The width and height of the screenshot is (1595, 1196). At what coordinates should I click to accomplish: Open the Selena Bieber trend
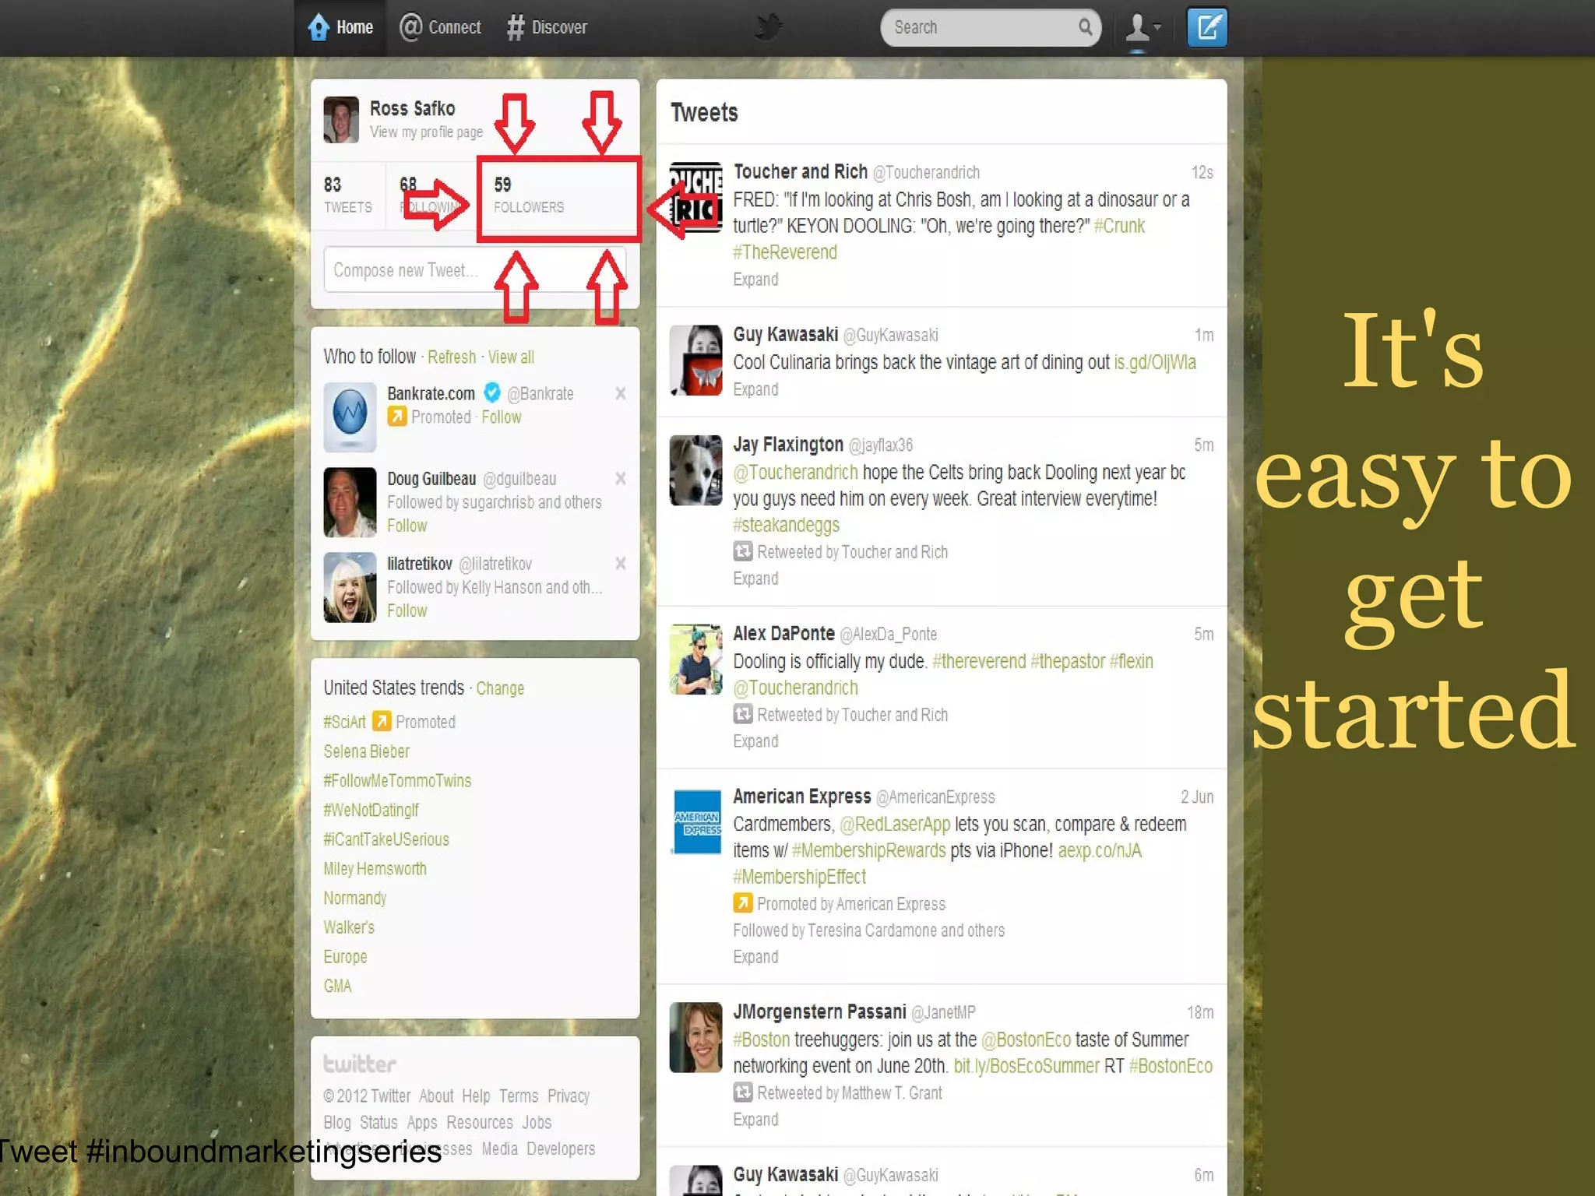pyautogui.click(x=366, y=751)
